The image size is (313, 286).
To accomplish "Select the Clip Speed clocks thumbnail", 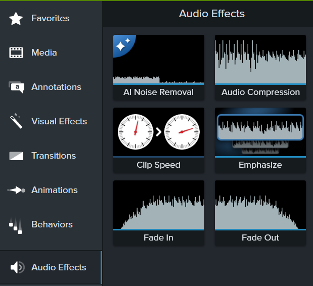I will coord(158,132).
